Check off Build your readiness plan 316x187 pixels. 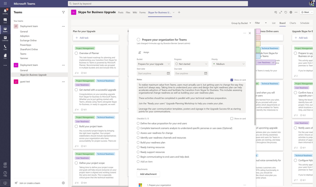click(x=138, y=142)
